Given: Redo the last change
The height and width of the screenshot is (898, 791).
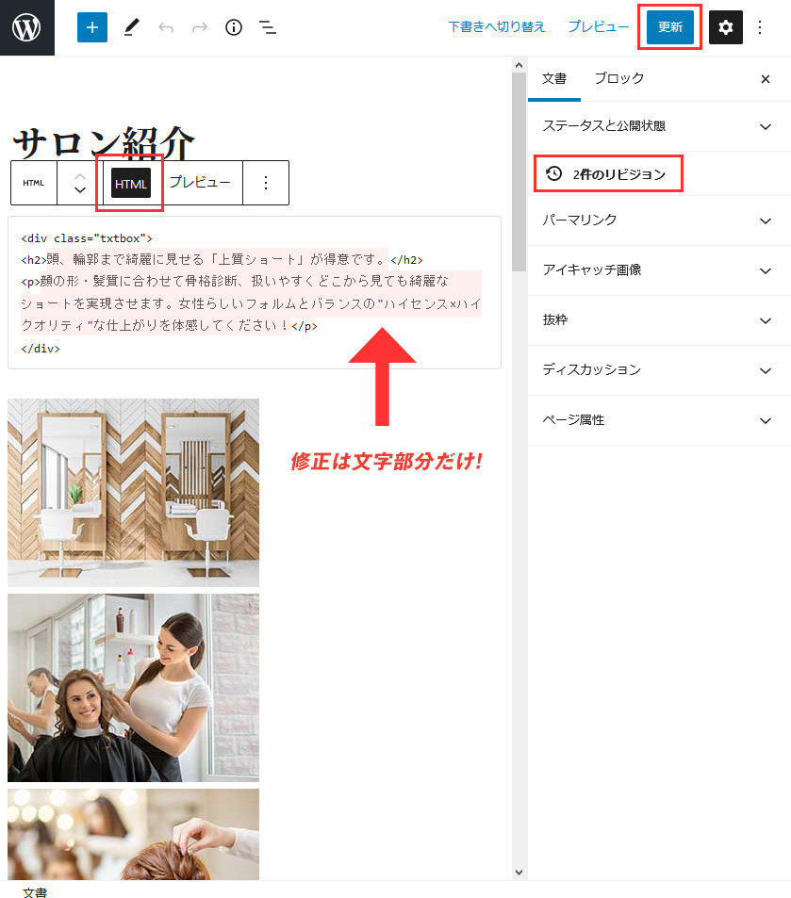Looking at the screenshot, I should pos(199,27).
